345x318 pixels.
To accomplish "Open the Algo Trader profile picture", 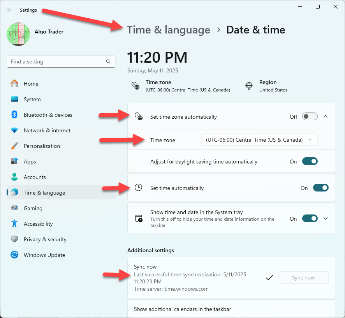I will pos(18,34).
